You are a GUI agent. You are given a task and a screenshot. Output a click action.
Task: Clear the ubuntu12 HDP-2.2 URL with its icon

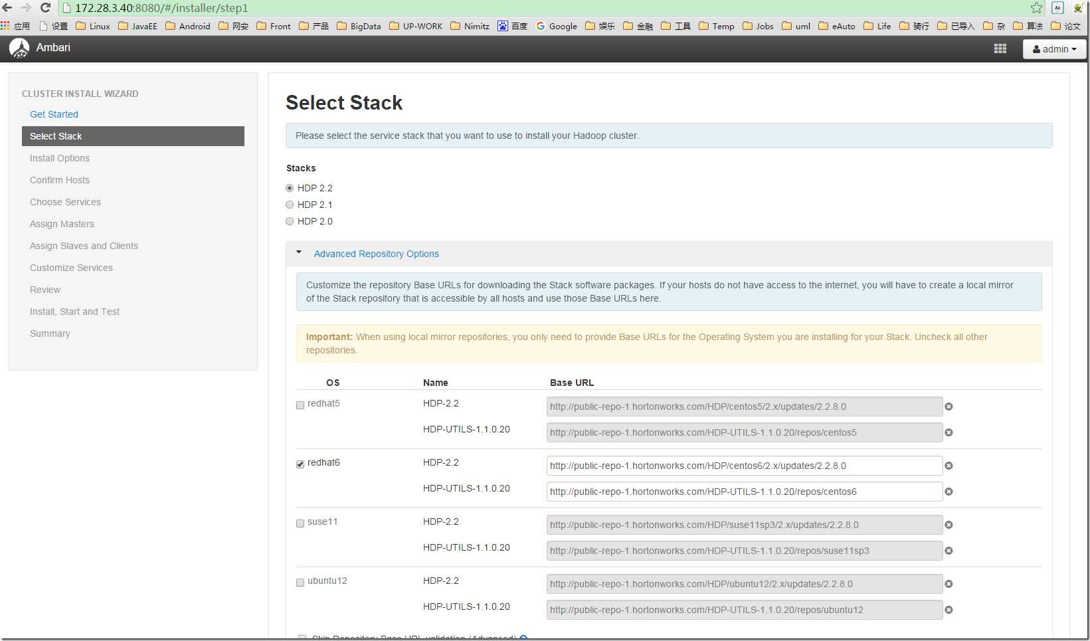click(x=949, y=584)
